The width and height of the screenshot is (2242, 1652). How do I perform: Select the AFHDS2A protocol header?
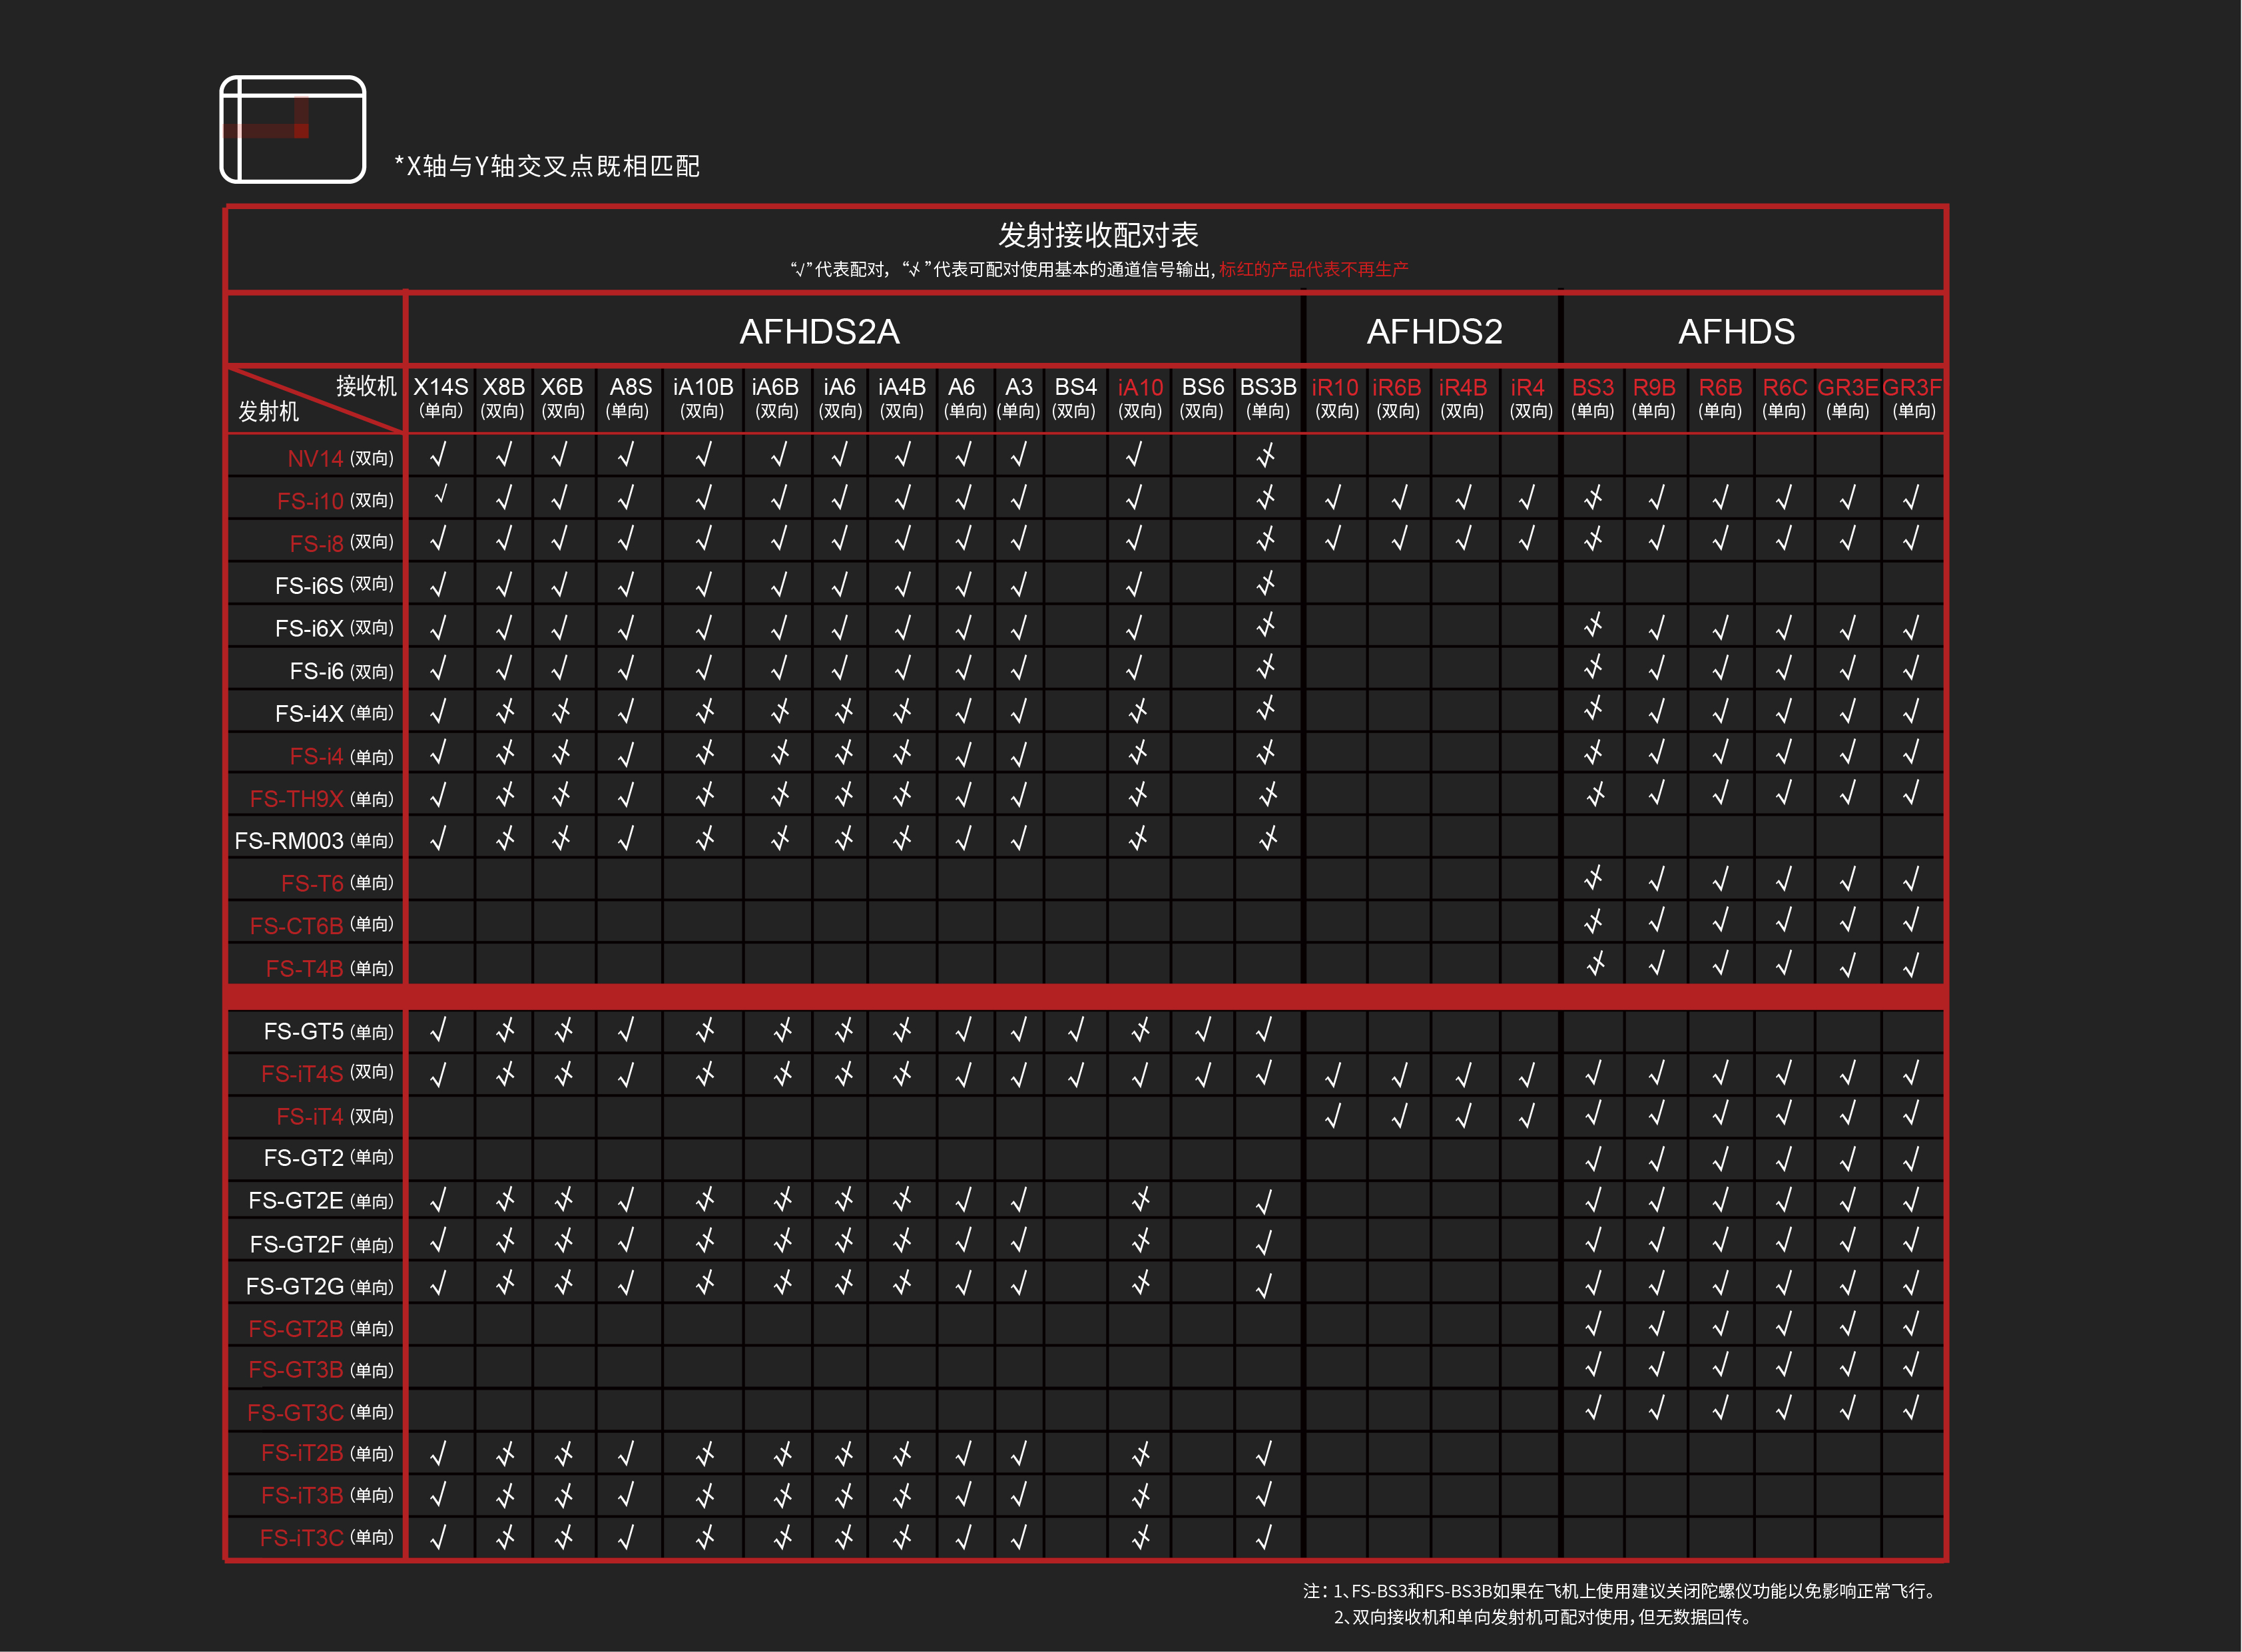click(819, 331)
